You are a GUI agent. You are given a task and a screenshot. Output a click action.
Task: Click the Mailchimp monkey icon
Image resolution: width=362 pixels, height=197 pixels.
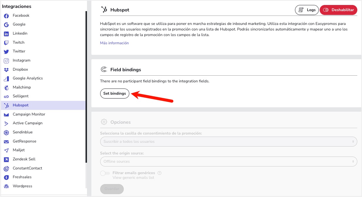pyautogui.click(x=6, y=88)
